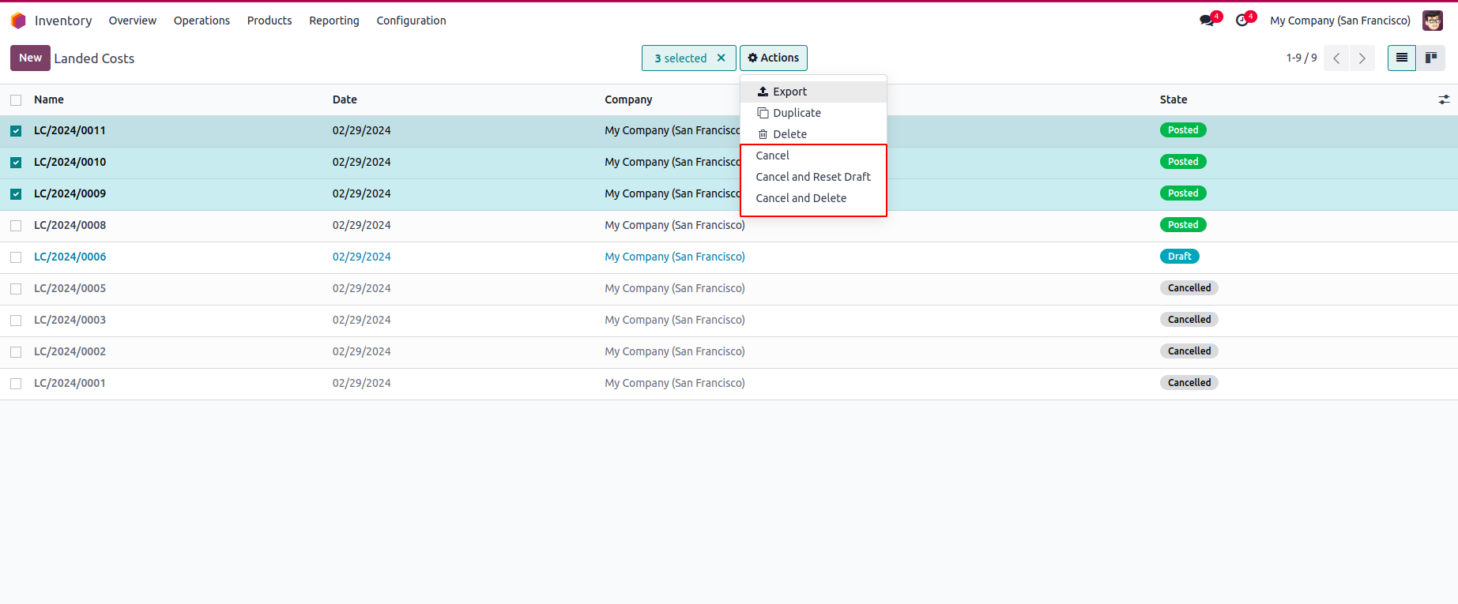1458x604 pixels.
Task: Choose Delete from the Actions menu
Action: pos(813,134)
